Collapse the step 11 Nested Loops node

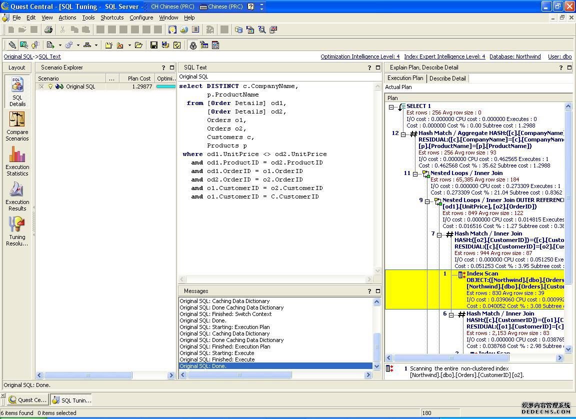point(415,173)
